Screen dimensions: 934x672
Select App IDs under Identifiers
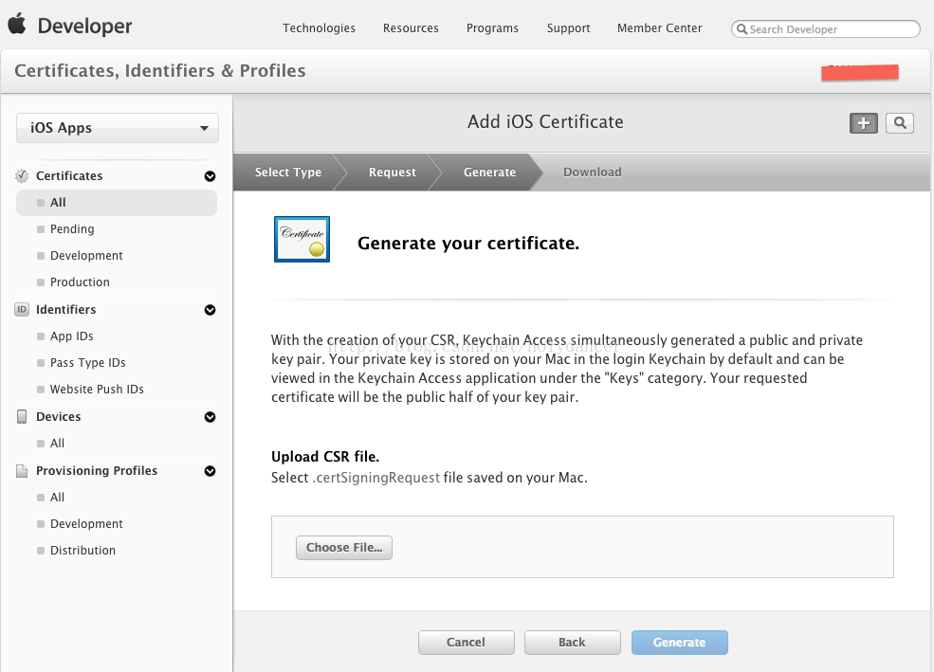point(71,336)
